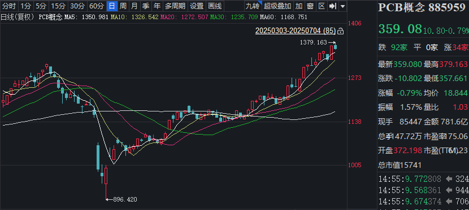Click the 896.420 low price marker

pyautogui.click(x=125, y=199)
